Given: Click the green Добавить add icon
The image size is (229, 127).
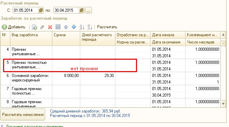Looking at the screenshot, I should pyautogui.click(x=4, y=27).
